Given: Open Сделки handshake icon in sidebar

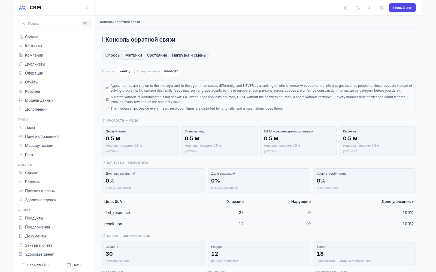Looking at the screenshot, I should point(21,173).
